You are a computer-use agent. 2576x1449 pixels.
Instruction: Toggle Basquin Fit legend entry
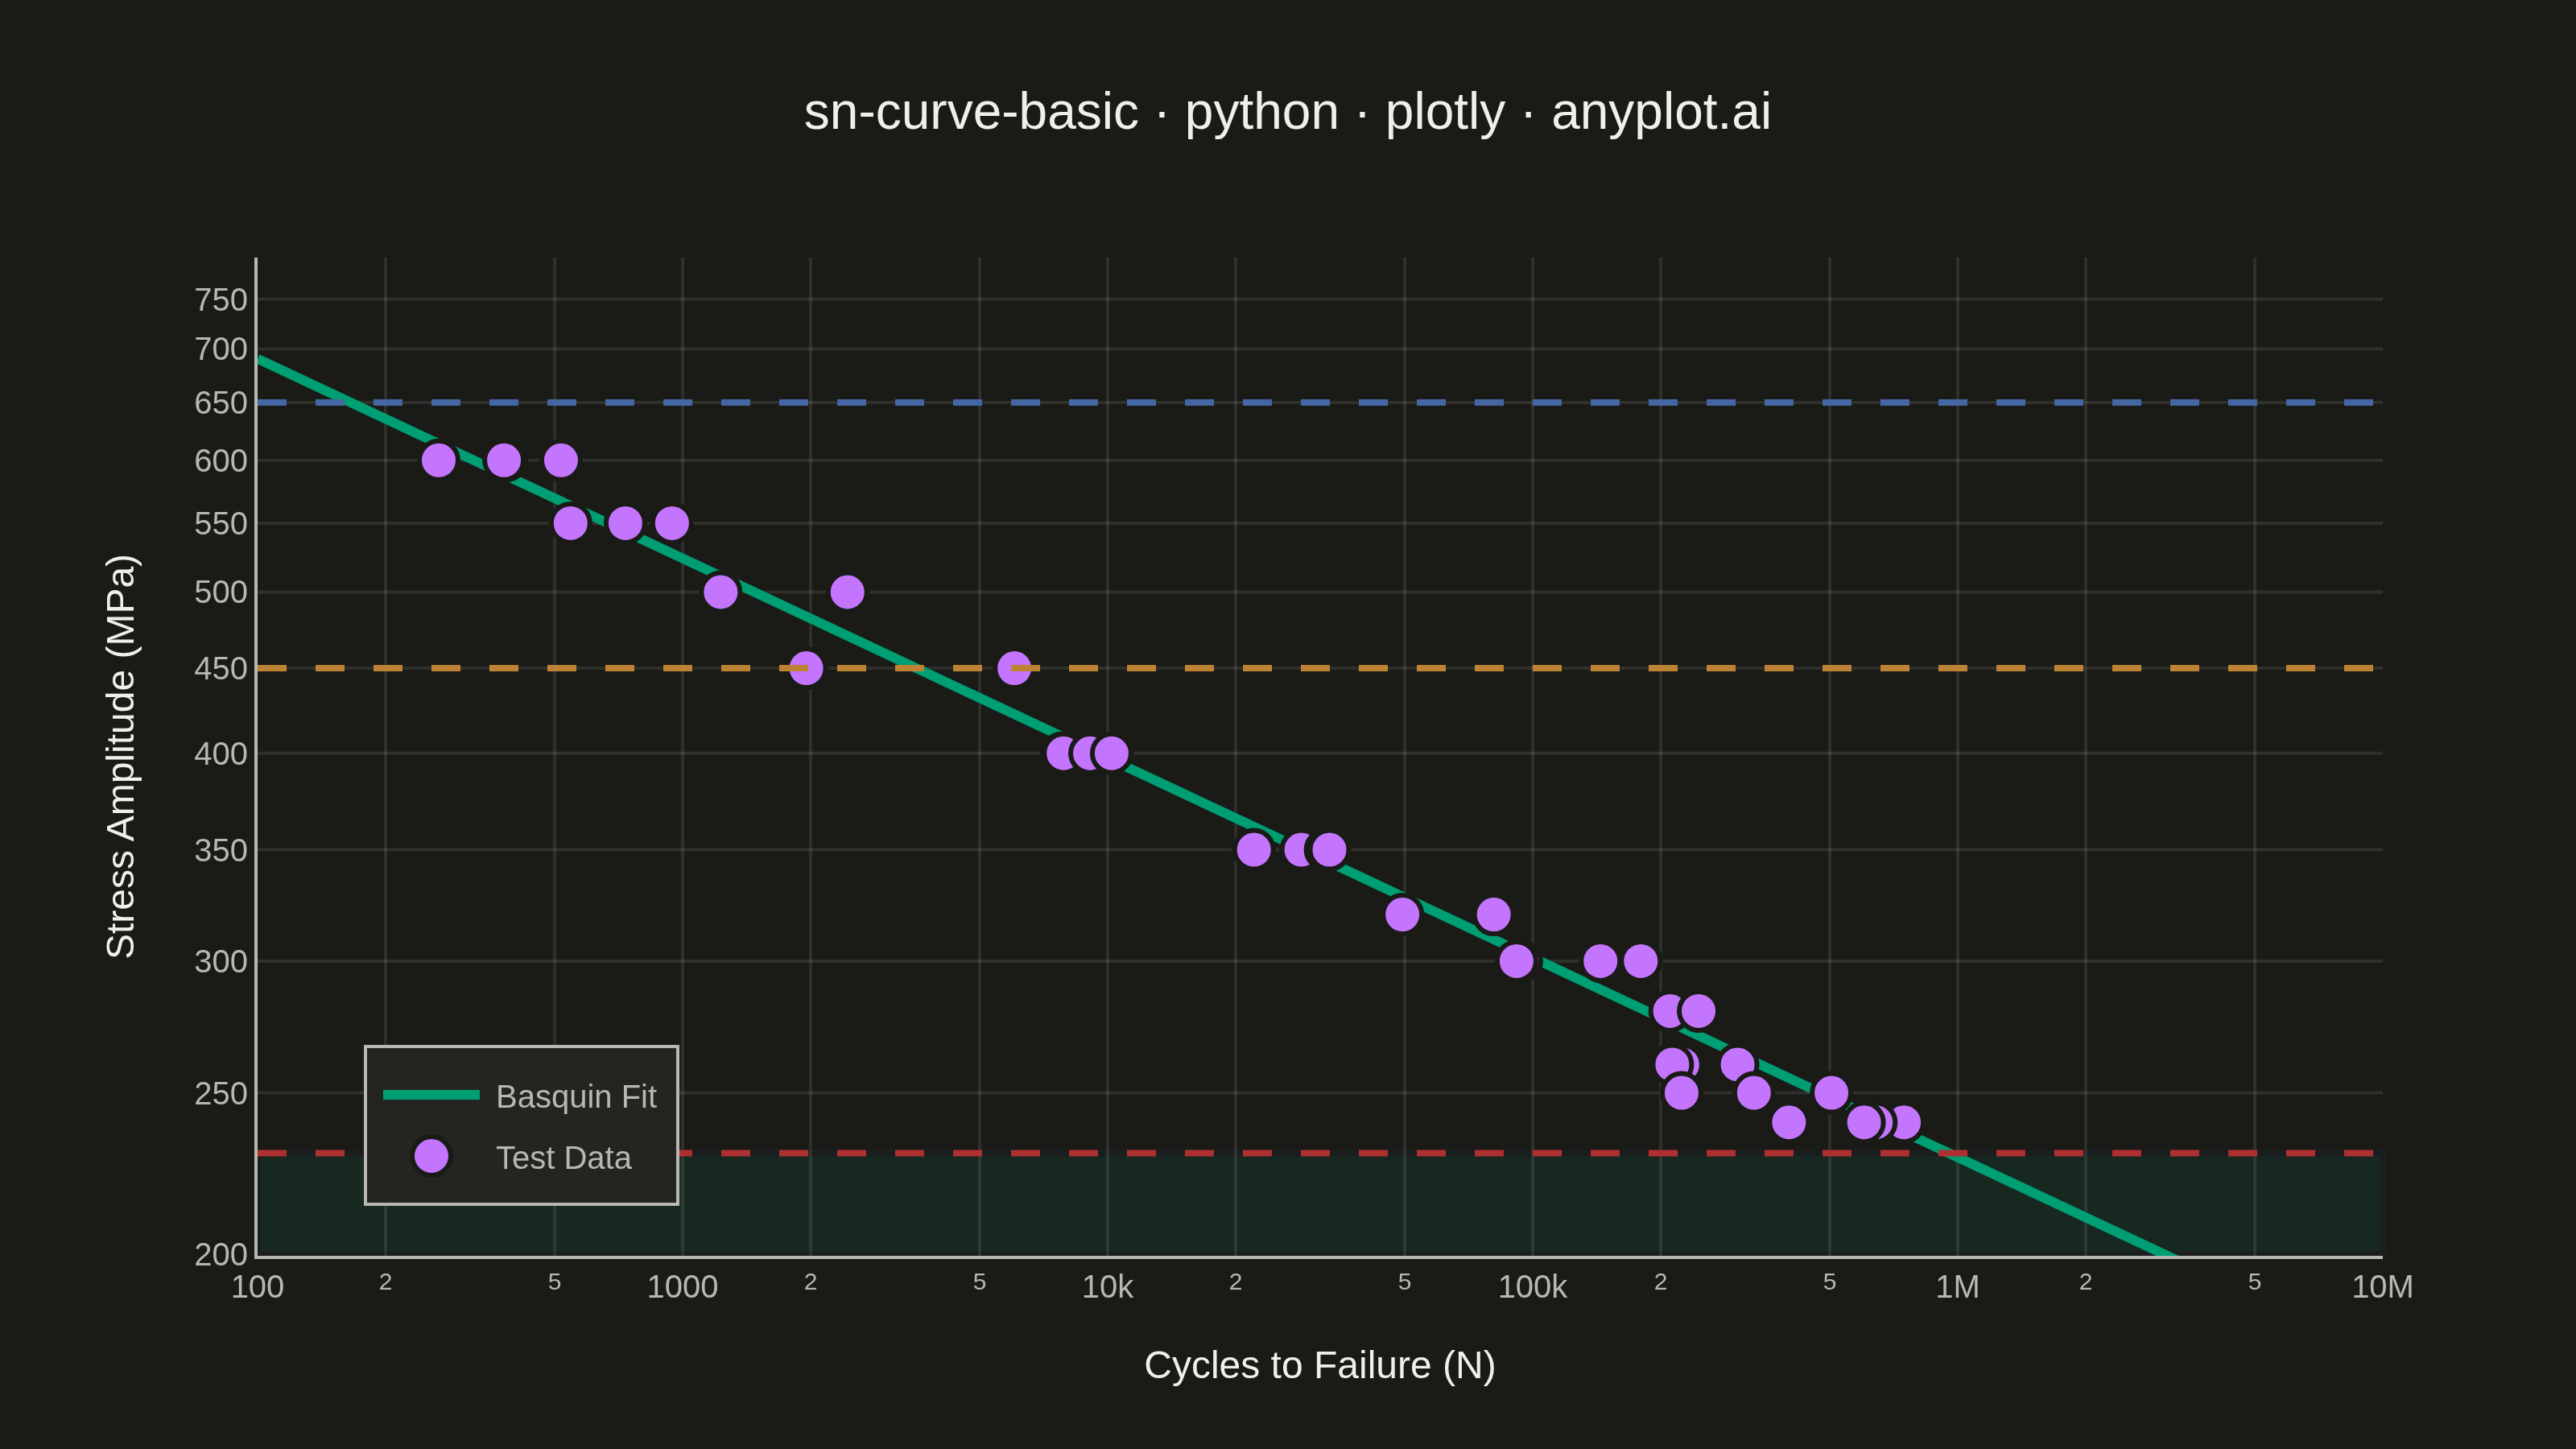(520, 1096)
